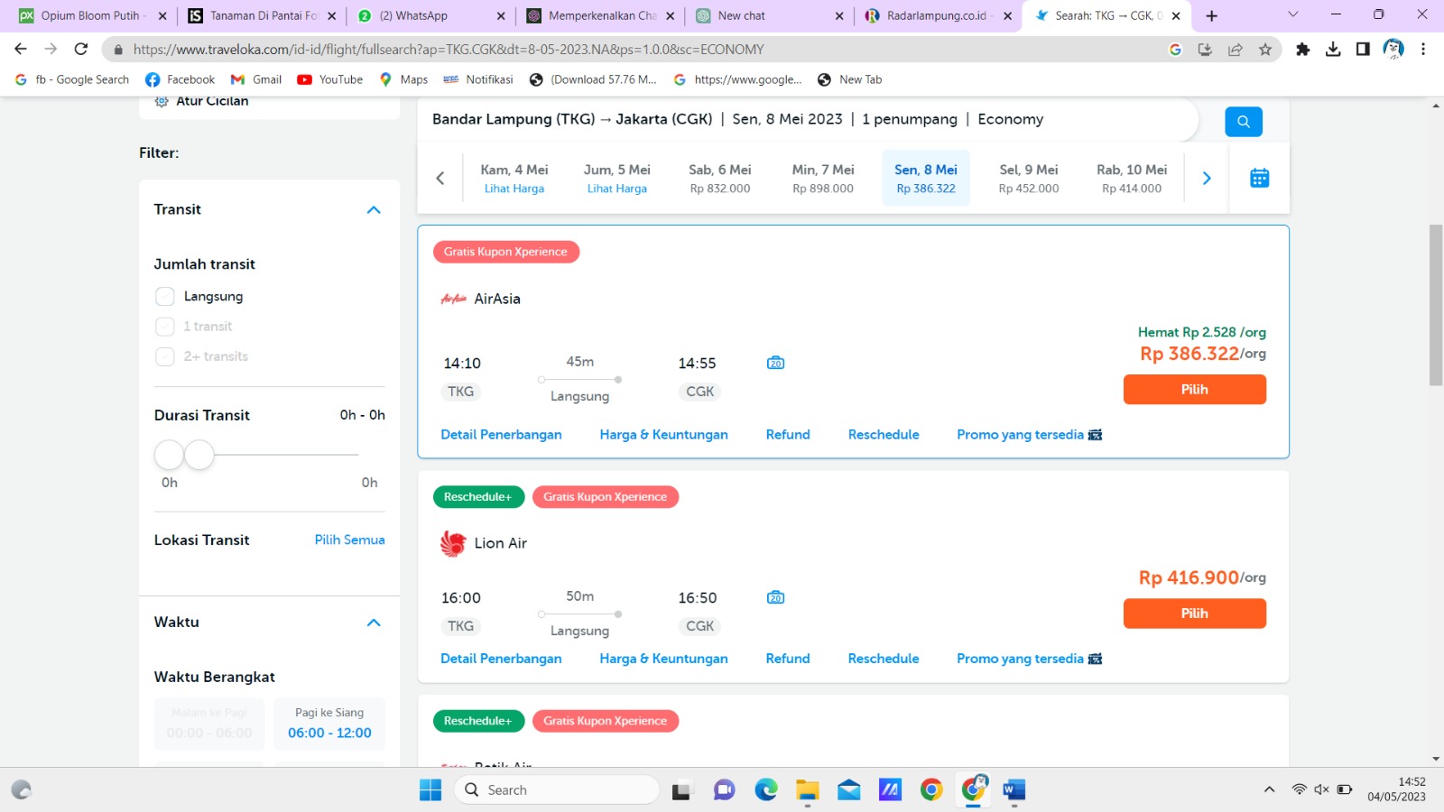Screen dimensions: 1444x812
Task: Select date tab Sel, 9 Mei
Action: pyautogui.click(x=1029, y=178)
